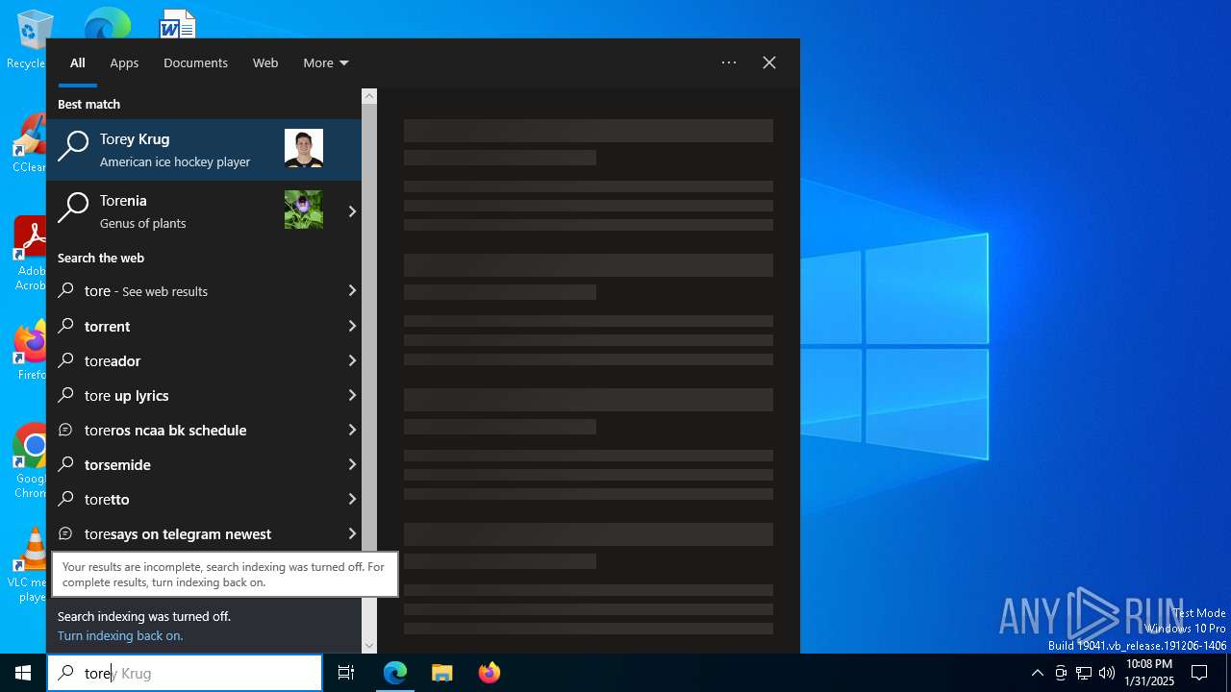Select the Microsoft Edge desktop shortcut
Viewport: 1231px width, 692px height.
(x=107, y=23)
